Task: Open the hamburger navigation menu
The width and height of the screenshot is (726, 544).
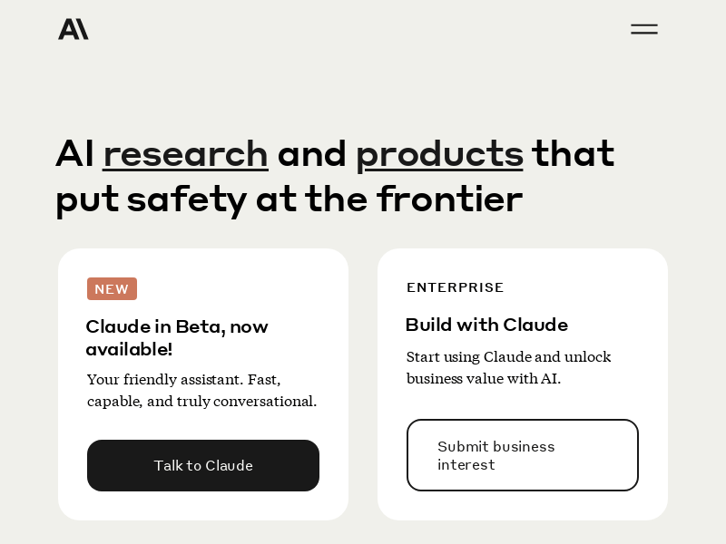Action: tap(644, 29)
